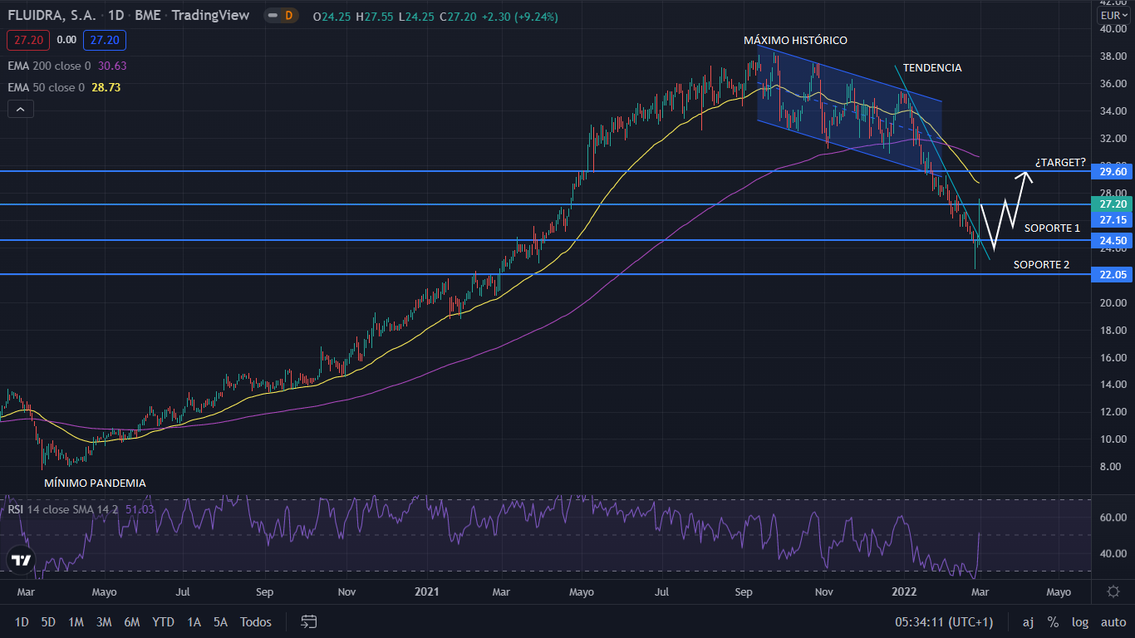Toggle the auto scale option

coord(1113,621)
